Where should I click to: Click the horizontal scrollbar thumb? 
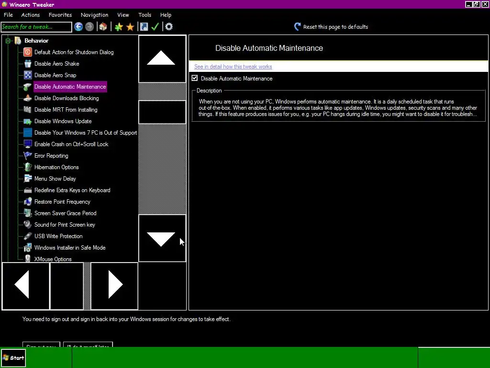pyautogui.click(x=67, y=287)
